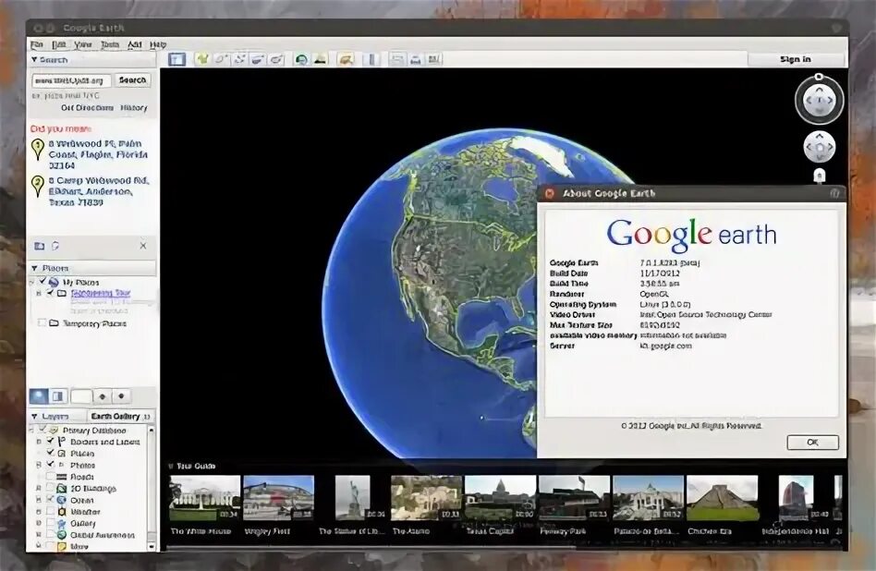Open the File menu

(x=37, y=44)
